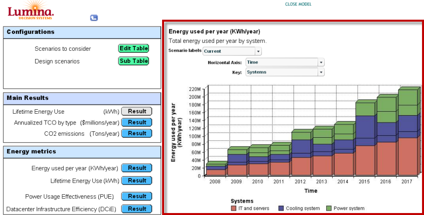This screenshot has width=424, height=215.
Task: Click Edit Table for Scenarios to consider
Action: 133,48
